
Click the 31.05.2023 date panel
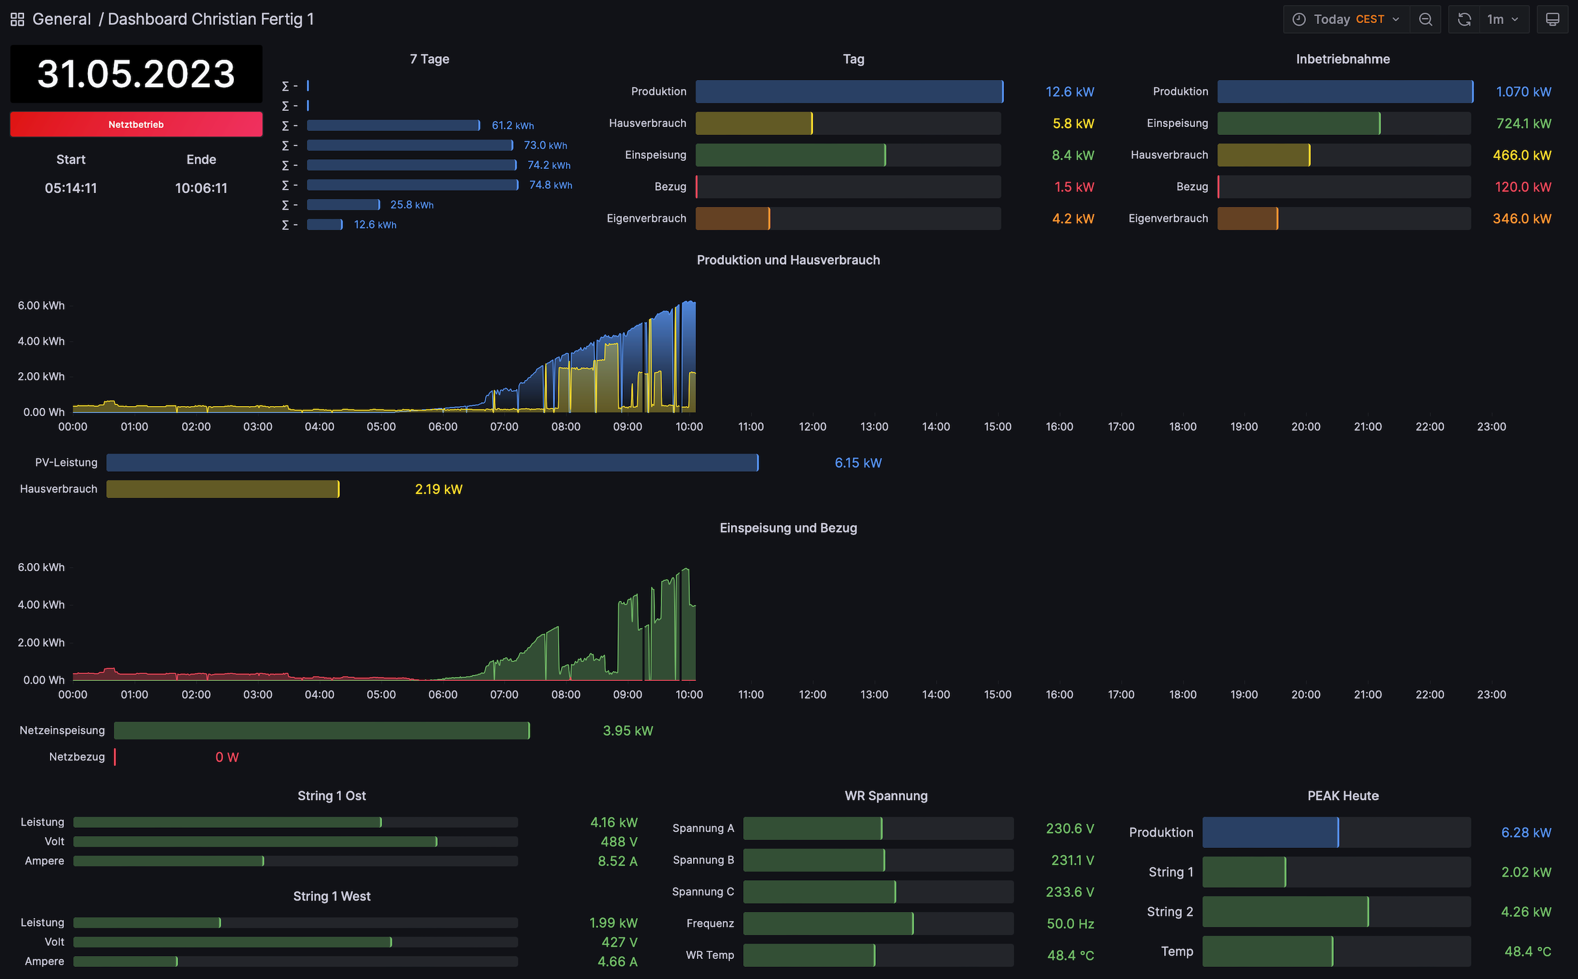coord(136,74)
